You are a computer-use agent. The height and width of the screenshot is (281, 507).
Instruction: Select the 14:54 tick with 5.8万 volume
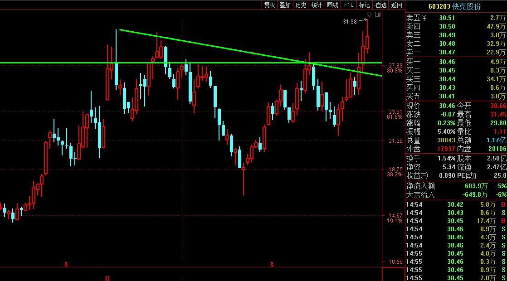tap(456, 204)
